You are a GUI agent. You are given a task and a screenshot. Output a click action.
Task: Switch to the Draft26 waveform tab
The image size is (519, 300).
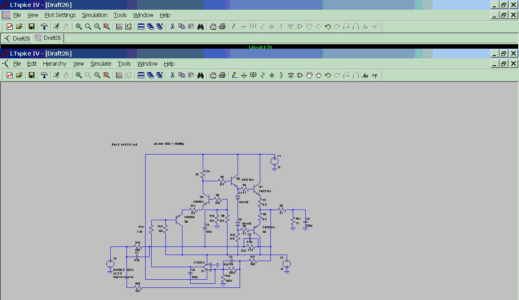pyautogui.click(x=48, y=38)
